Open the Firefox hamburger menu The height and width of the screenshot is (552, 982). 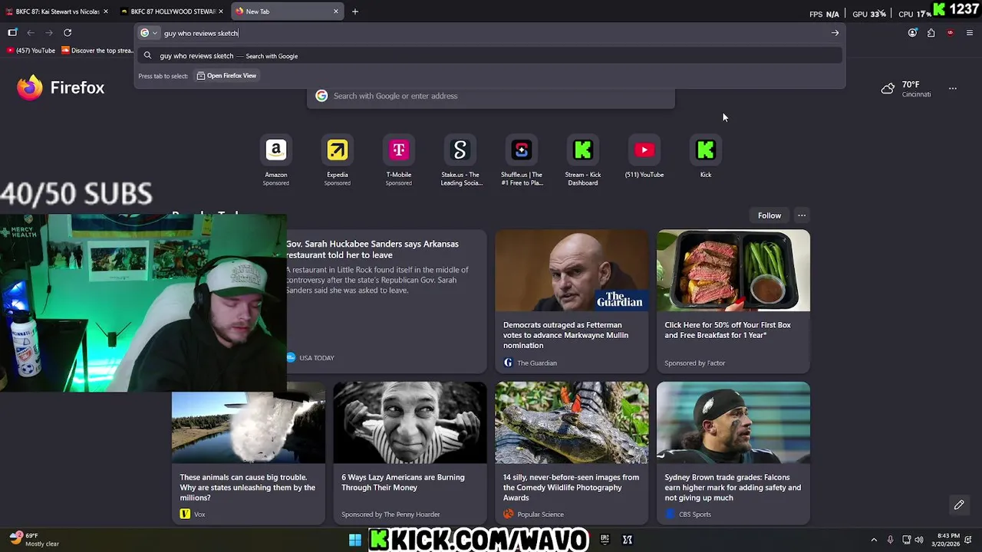pyautogui.click(x=970, y=32)
